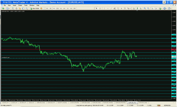Toggle Expert Advisors auto trading

[41, 8]
